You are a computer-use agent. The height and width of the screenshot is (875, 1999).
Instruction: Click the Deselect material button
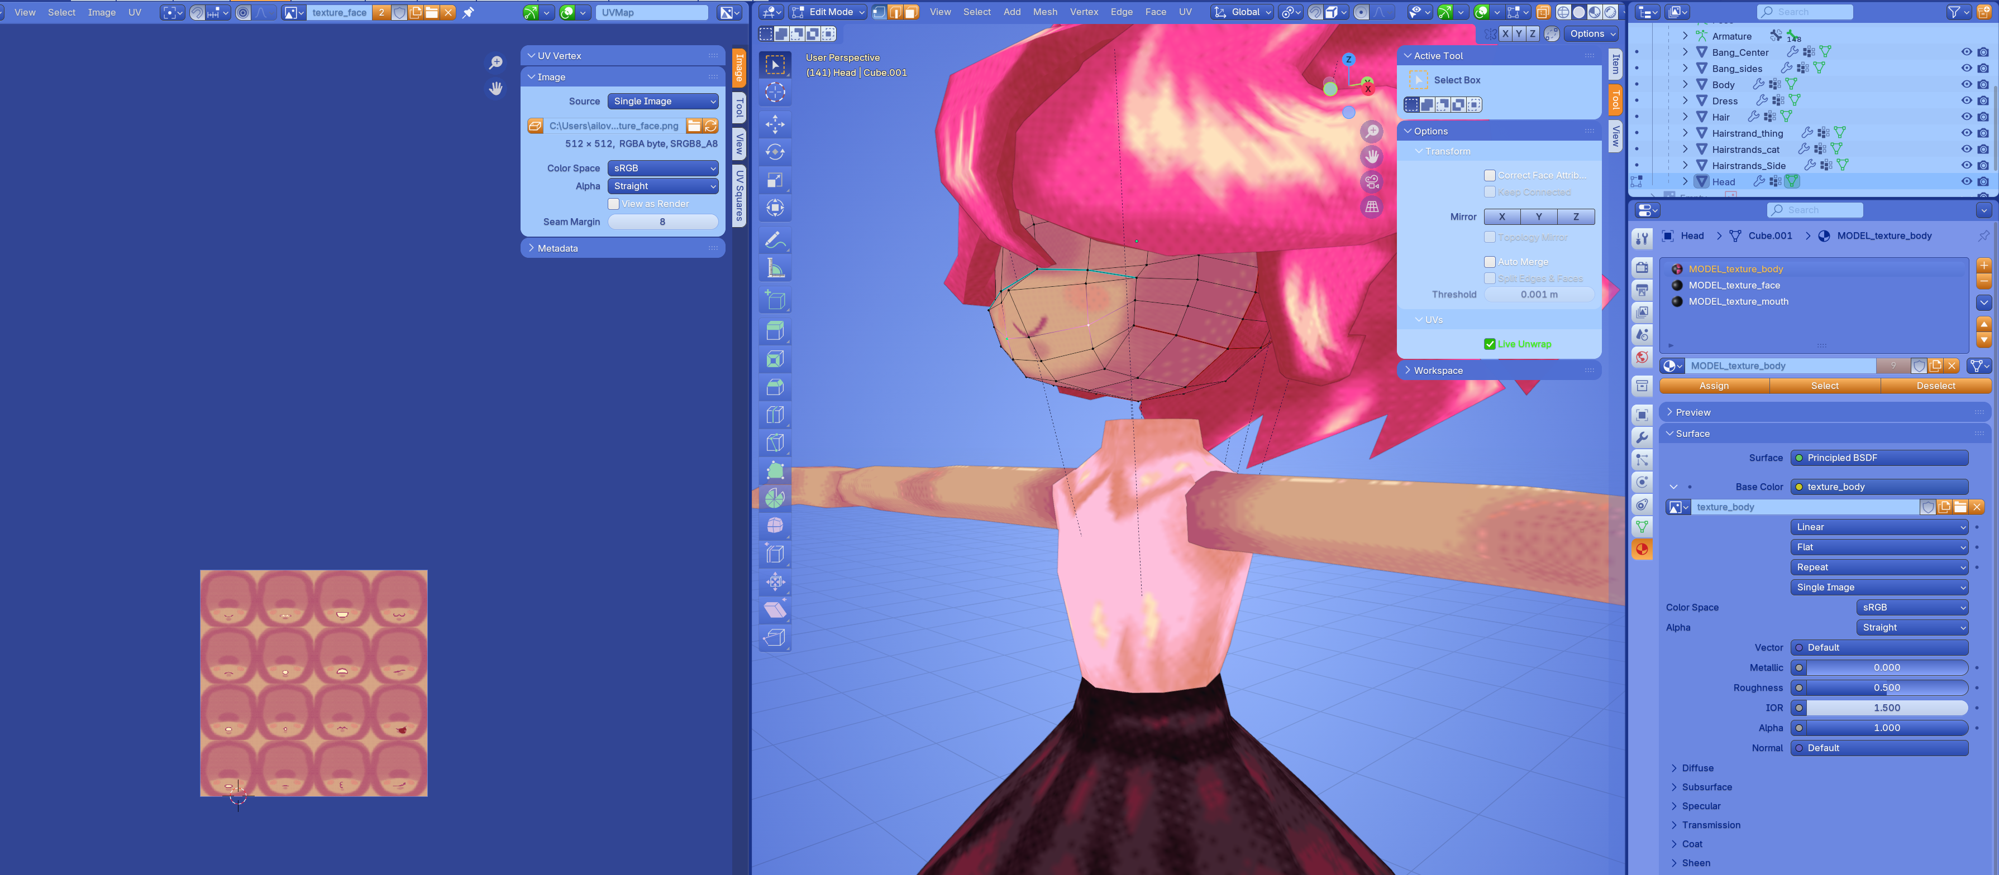click(1935, 386)
